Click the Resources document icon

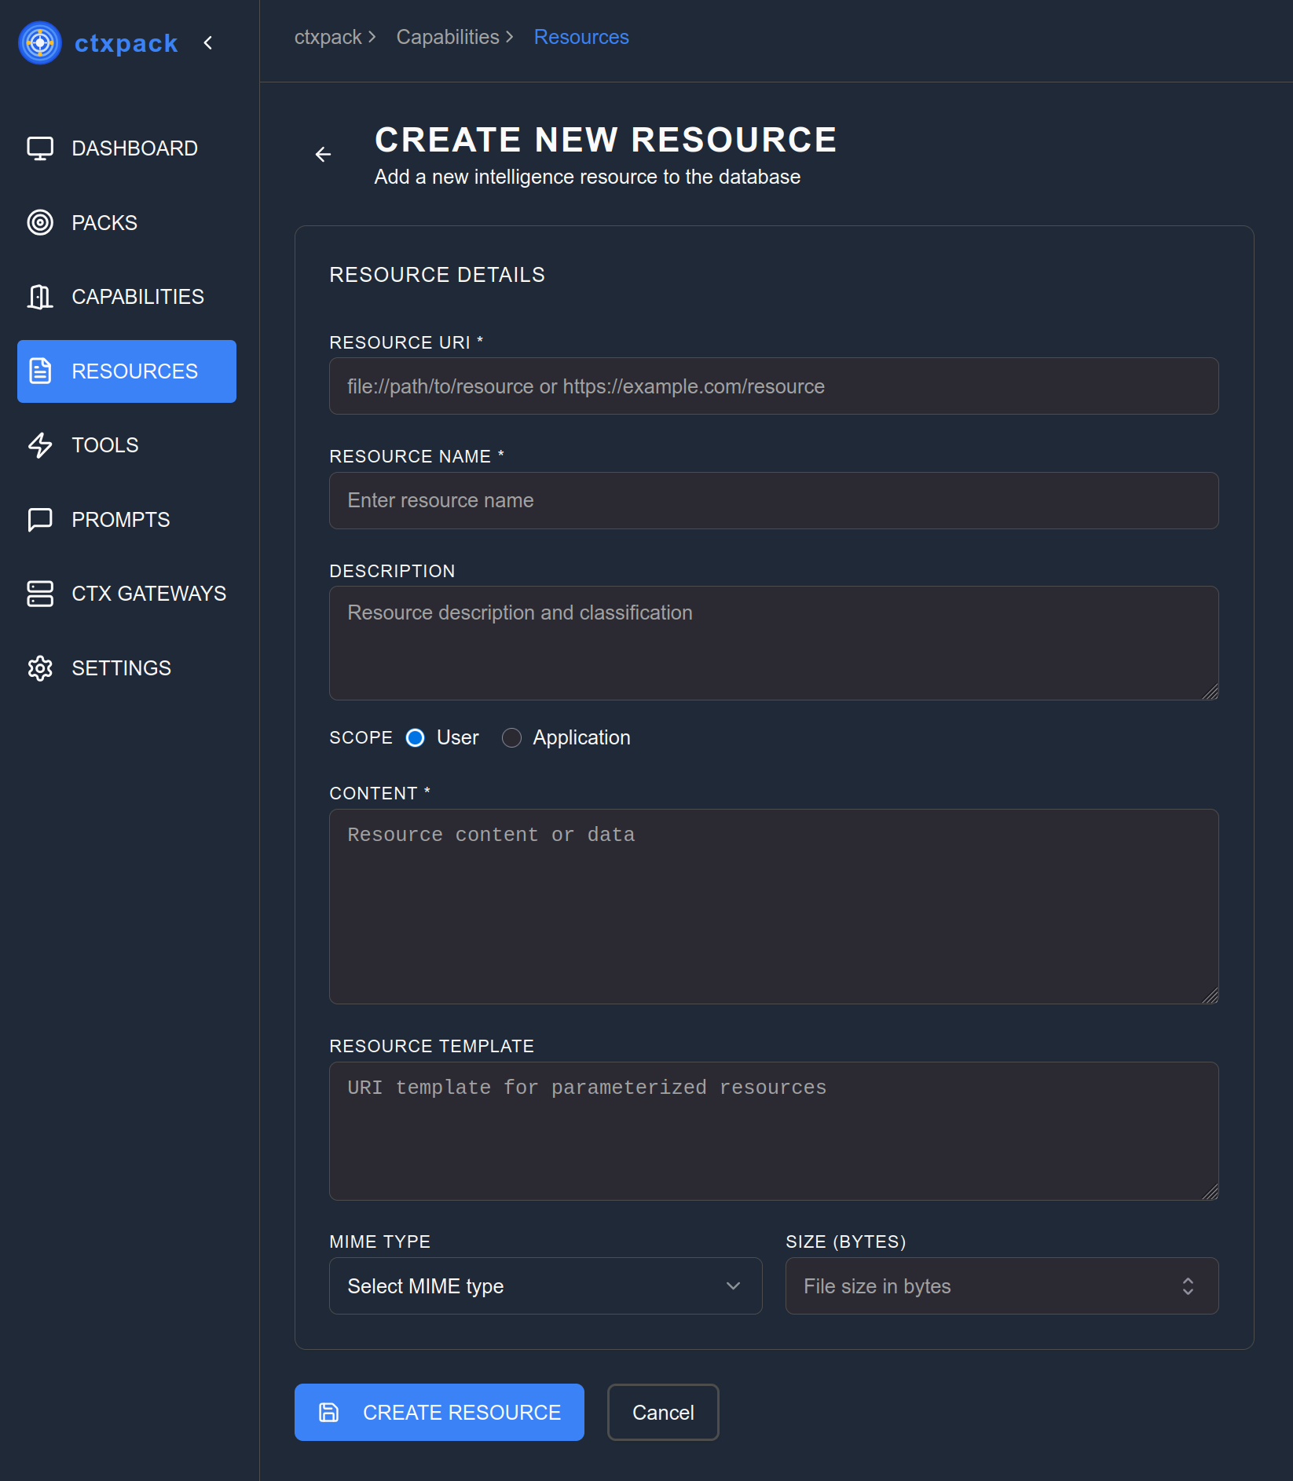(x=40, y=371)
